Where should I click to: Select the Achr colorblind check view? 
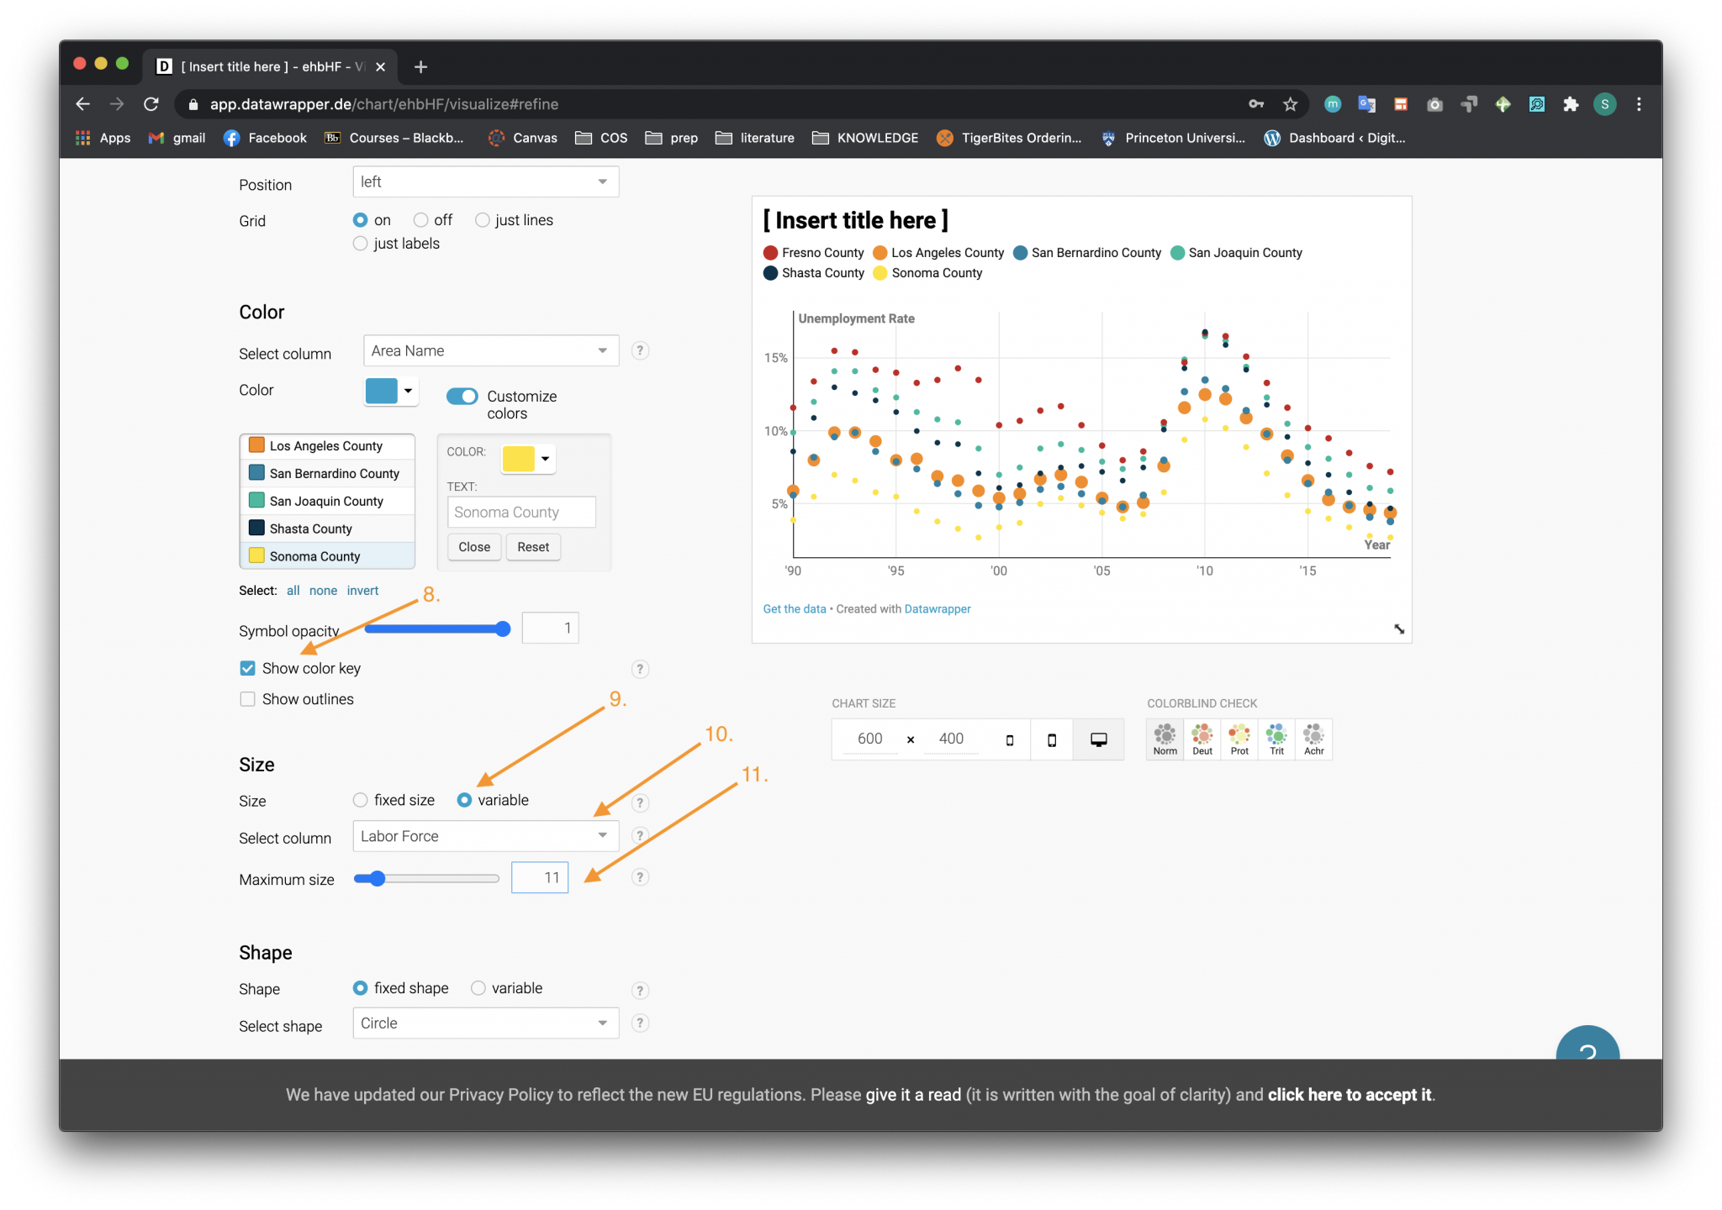pos(1314,739)
